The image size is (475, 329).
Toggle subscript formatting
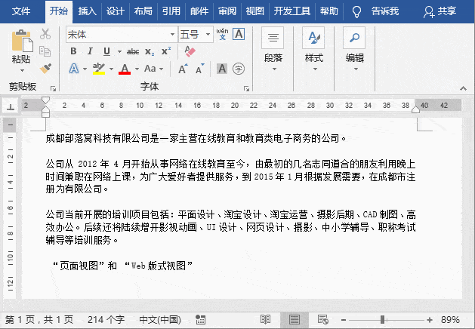click(x=150, y=52)
